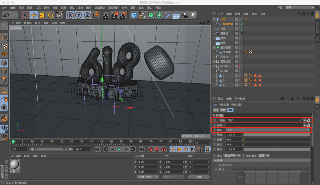This screenshot has height=185, width=320.
Task: Click the 偏移 slider bar
Action: [x=277, y=140]
